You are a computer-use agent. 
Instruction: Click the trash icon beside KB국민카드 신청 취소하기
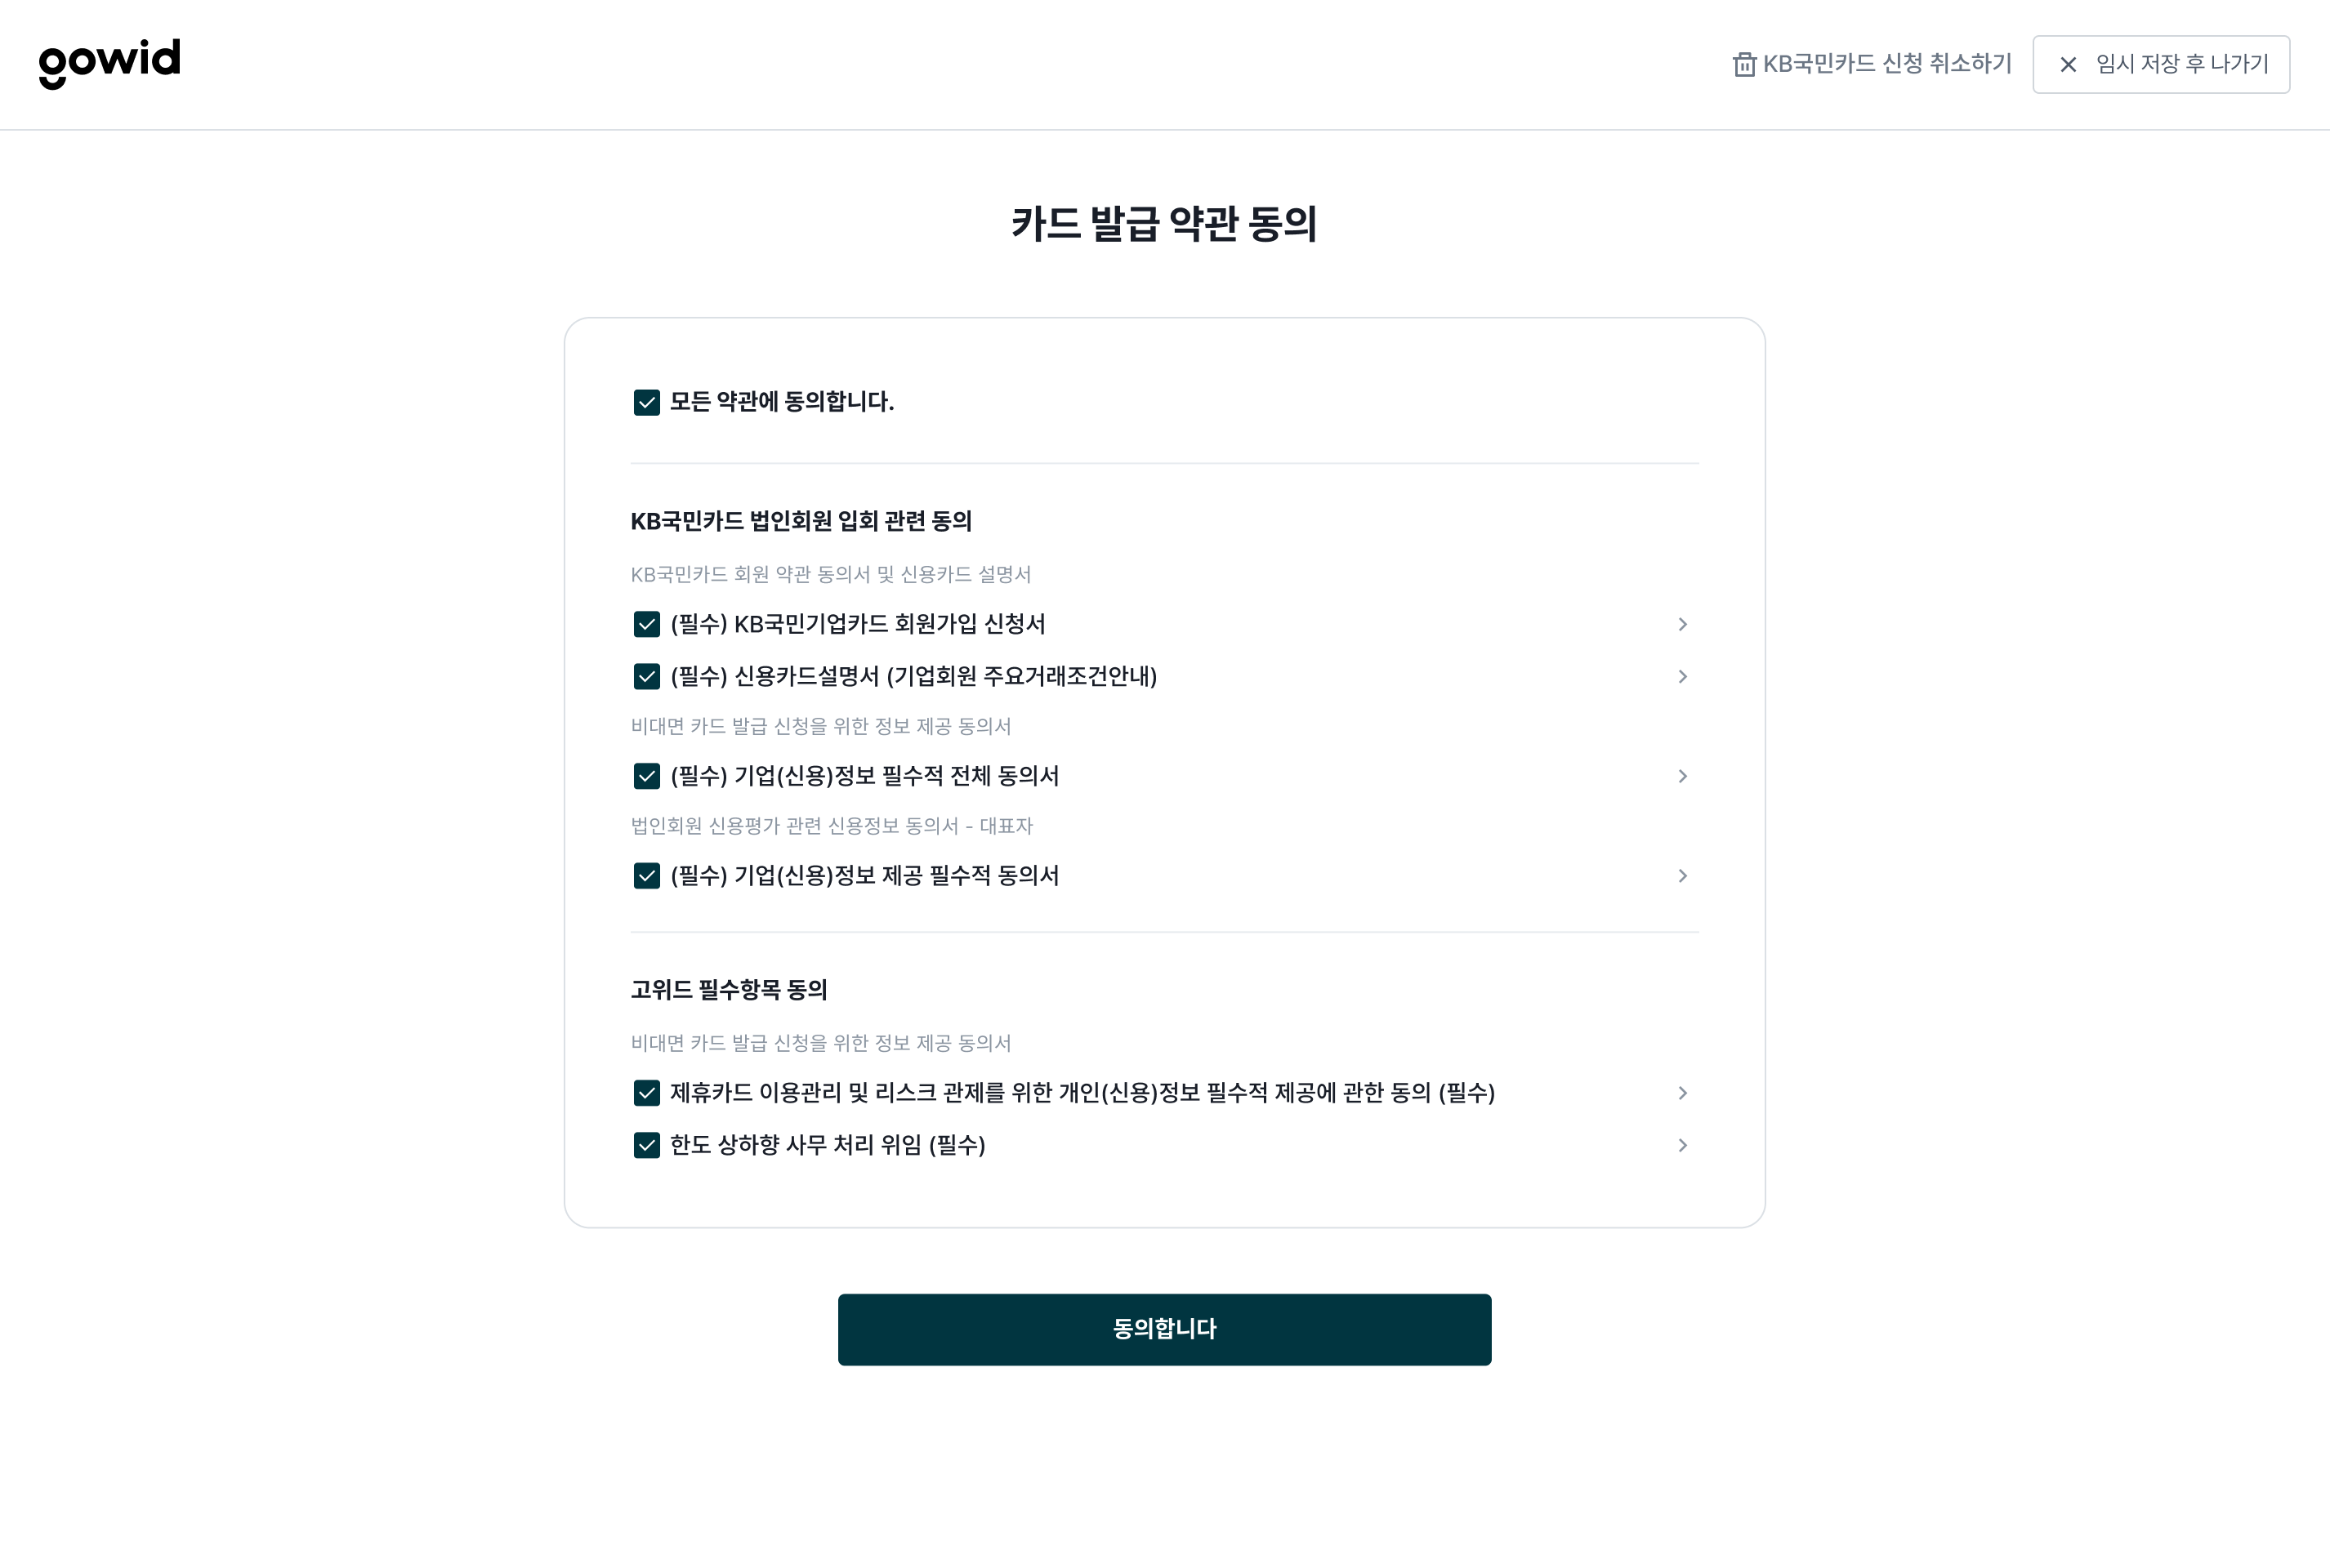coord(1743,64)
